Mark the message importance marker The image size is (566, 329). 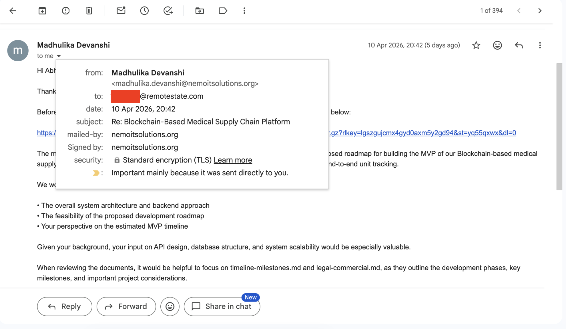[96, 173]
